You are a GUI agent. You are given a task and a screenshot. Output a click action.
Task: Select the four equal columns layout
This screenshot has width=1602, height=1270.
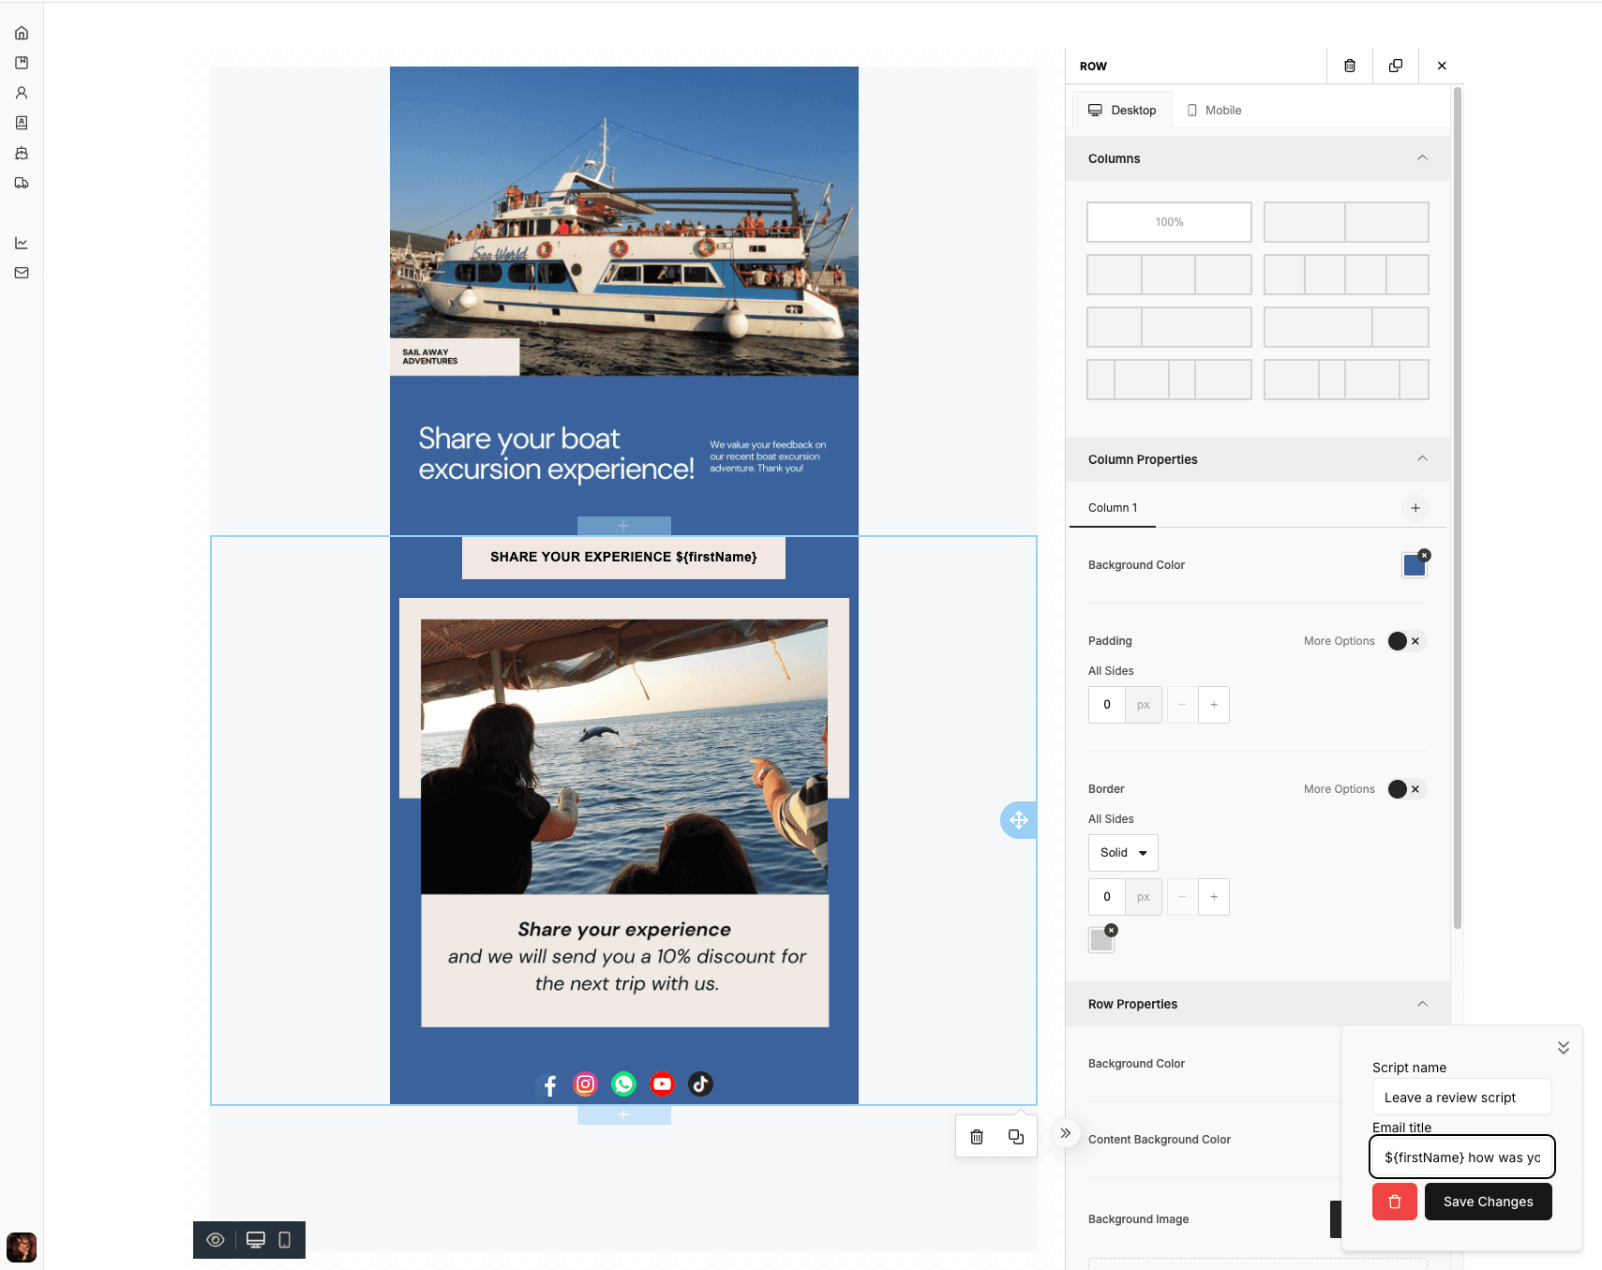(x=1346, y=275)
